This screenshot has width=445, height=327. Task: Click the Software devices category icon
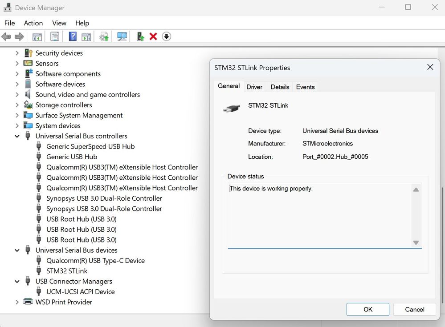(x=28, y=84)
